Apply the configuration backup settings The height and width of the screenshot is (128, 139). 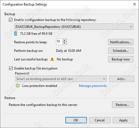124,120
